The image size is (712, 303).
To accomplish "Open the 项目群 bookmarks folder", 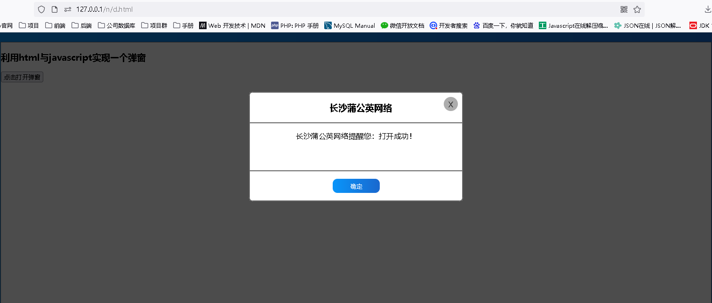I will click(154, 25).
